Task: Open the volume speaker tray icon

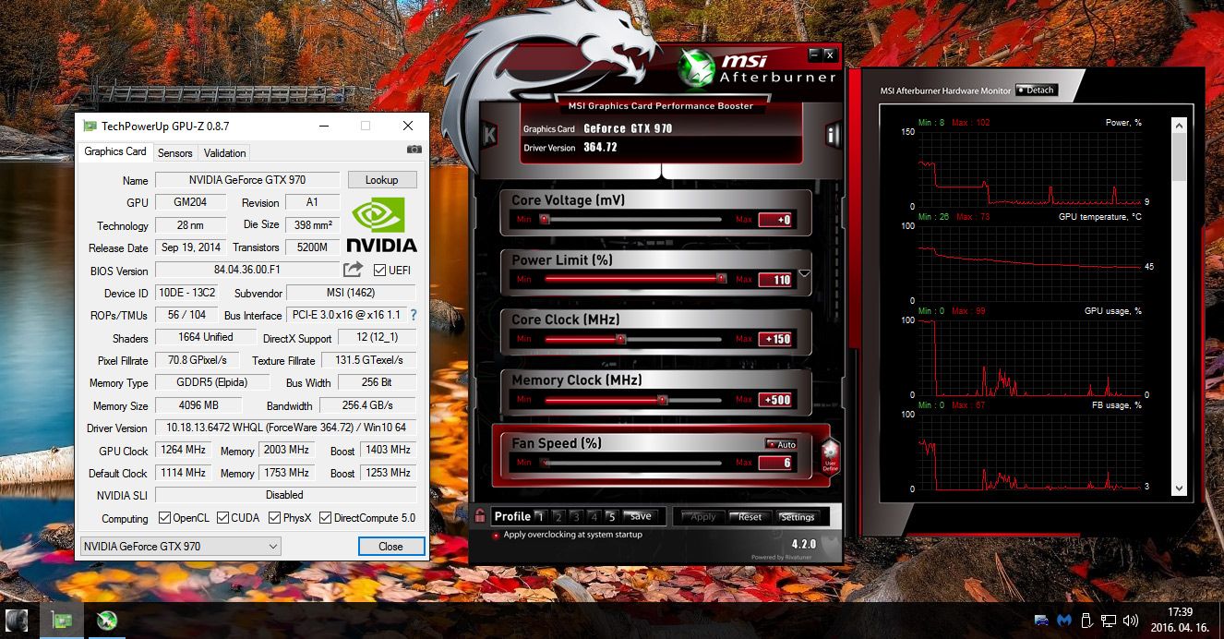Action: 1131,620
